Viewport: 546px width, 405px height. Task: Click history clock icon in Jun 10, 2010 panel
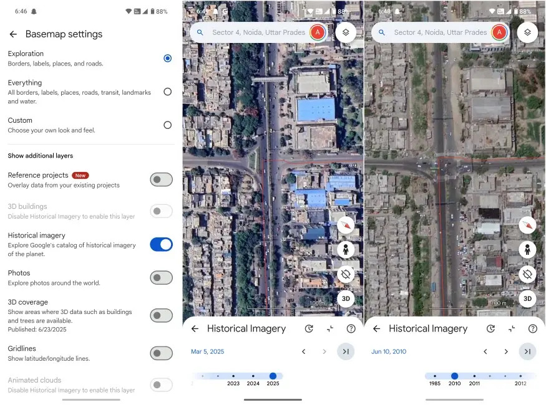pyautogui.click(x=490, y=329)
